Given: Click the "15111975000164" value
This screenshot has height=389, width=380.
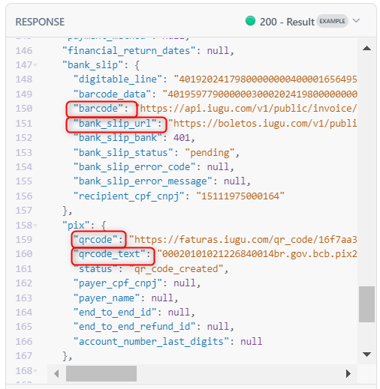Looking at the screenshot, I should [x=240, y=196].
